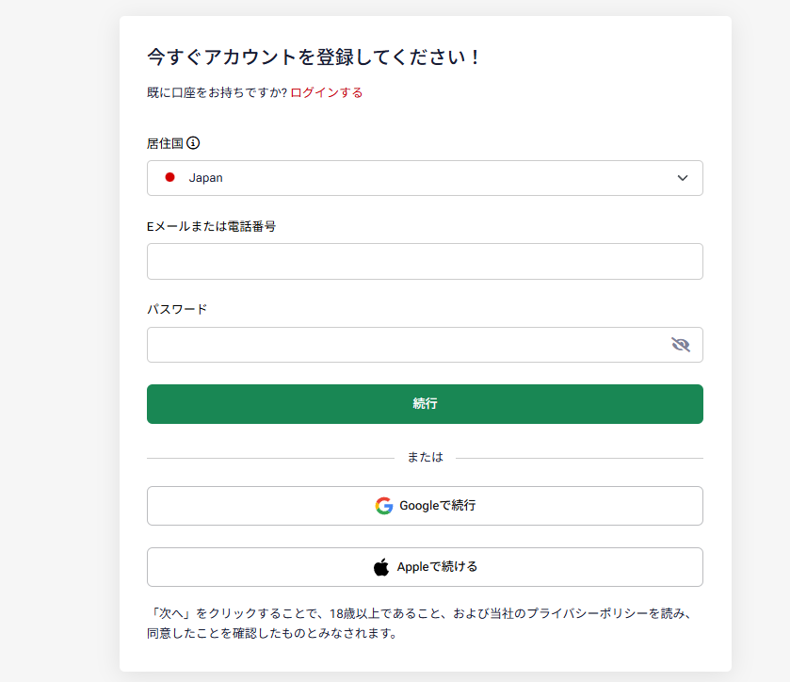Expand the country dropdown chevron

[683, 178]
